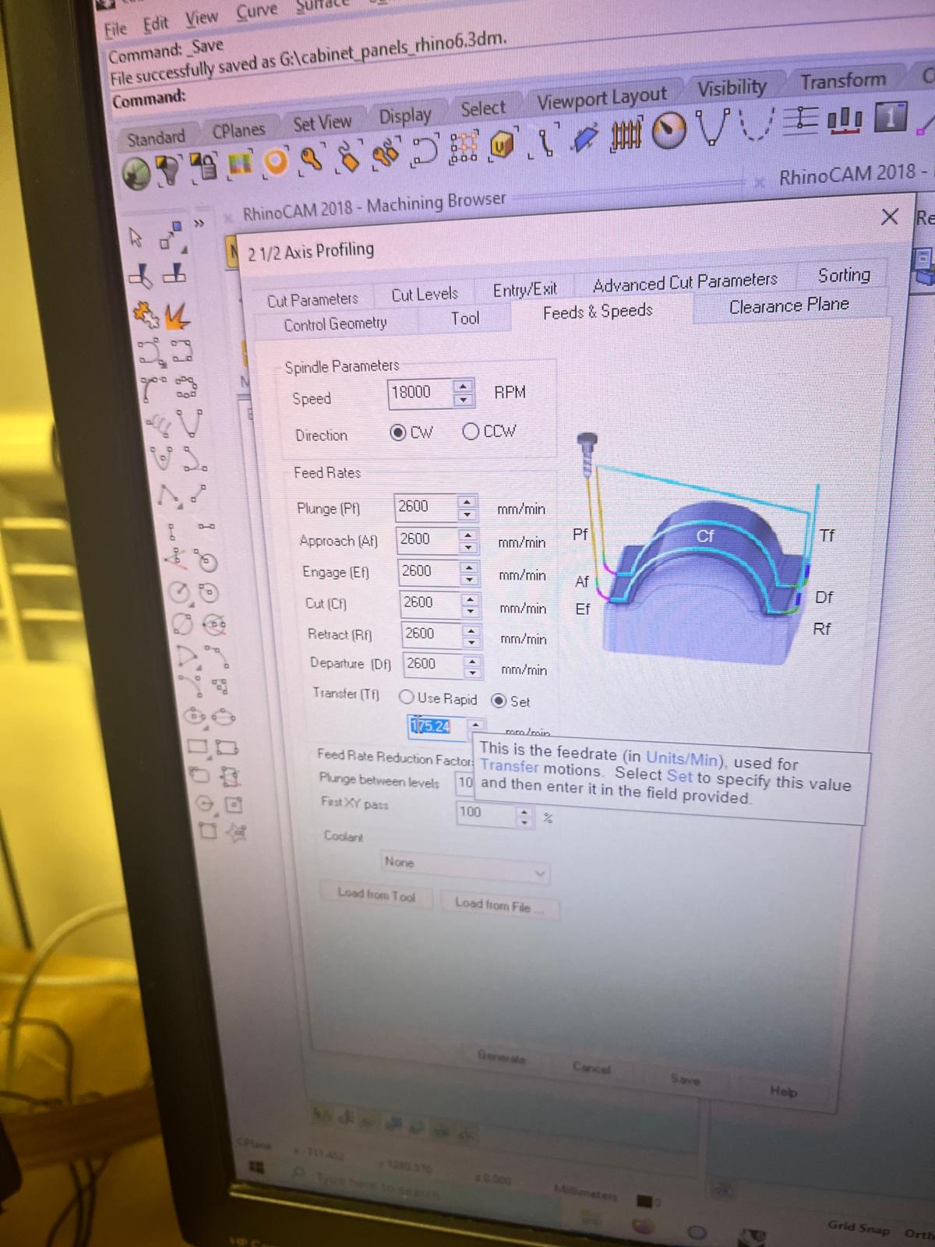Screen dimensions: 935x1247
Task: Select the Viewport Layout toolbar tab
Action: pos(602,97)
